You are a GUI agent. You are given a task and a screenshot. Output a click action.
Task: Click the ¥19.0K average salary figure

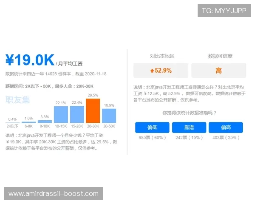pyautogui.click(x=30, y=60)
